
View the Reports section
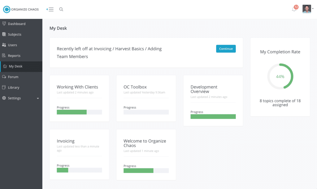[x=14, y=55]
